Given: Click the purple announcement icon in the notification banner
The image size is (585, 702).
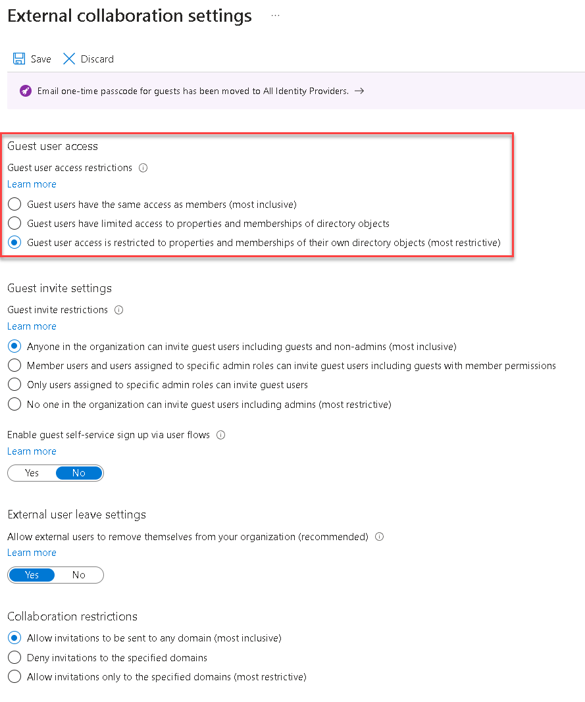Looking at the screenshot, I should [25, 90].
